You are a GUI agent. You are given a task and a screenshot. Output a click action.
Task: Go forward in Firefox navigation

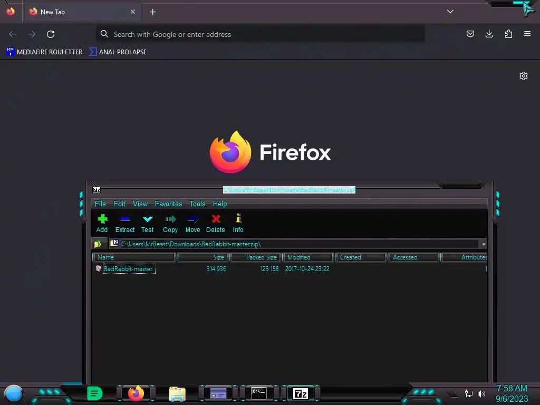[x=32, y=34]
